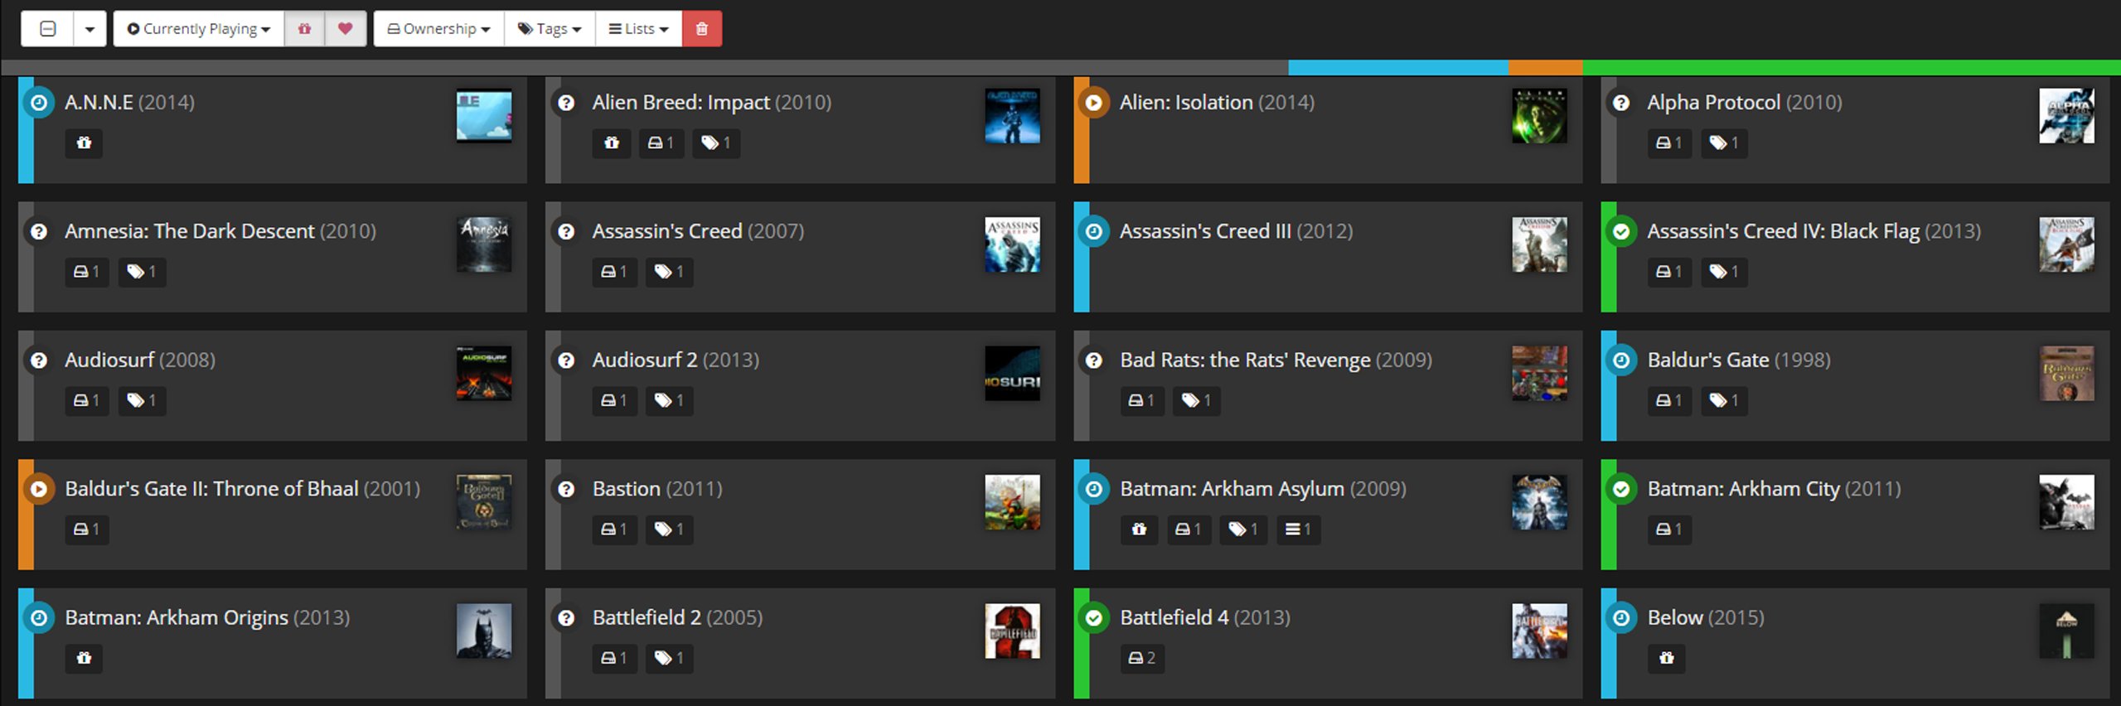This screenshot has height=706, width=2121.
Task: Open the Alien Breed: Impact game title
Action: click(x=680, y=103)
